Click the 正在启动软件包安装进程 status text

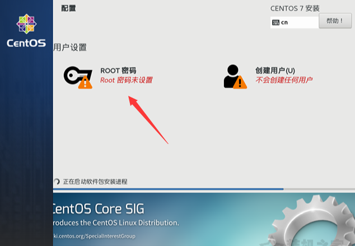95,182
